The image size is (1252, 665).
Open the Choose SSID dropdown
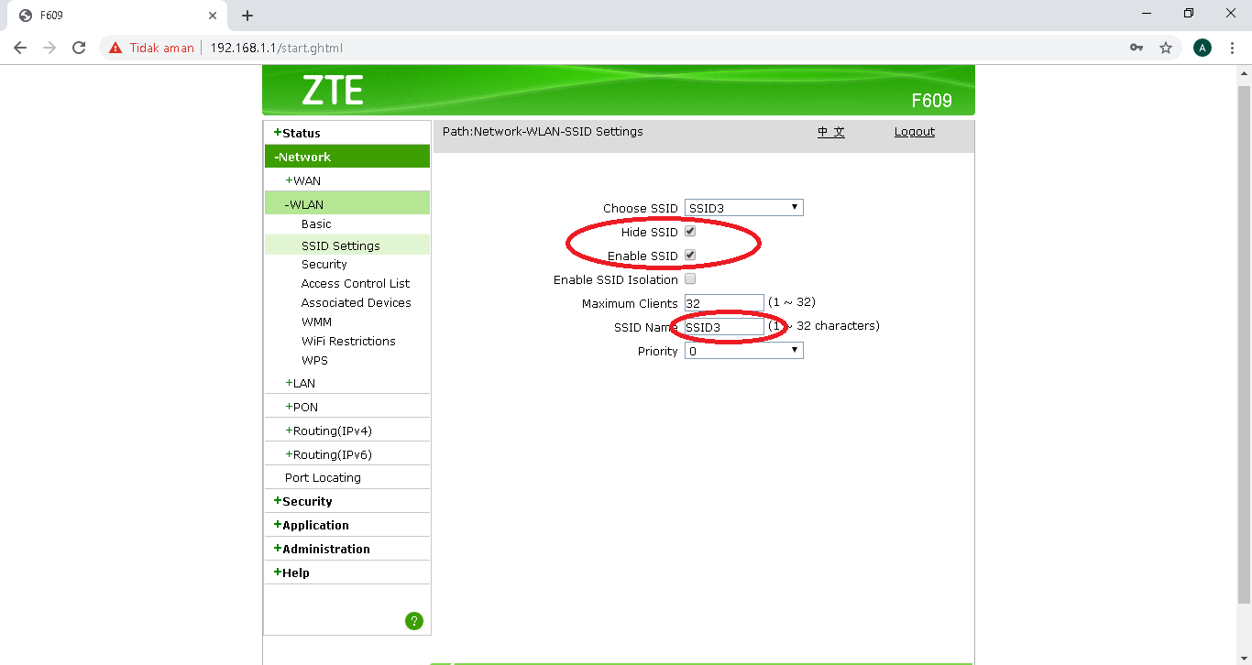744,208
